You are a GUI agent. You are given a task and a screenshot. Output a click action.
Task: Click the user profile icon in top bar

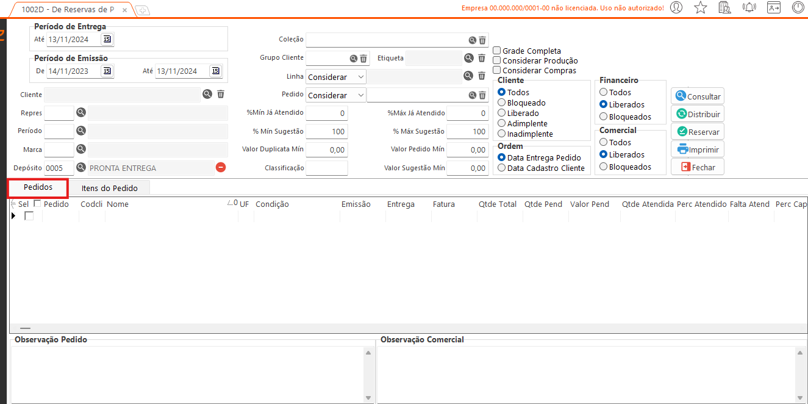(x=676, y=8)
